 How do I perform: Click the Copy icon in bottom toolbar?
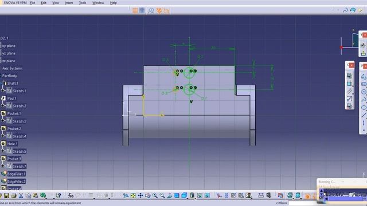[x=28, y=196]
